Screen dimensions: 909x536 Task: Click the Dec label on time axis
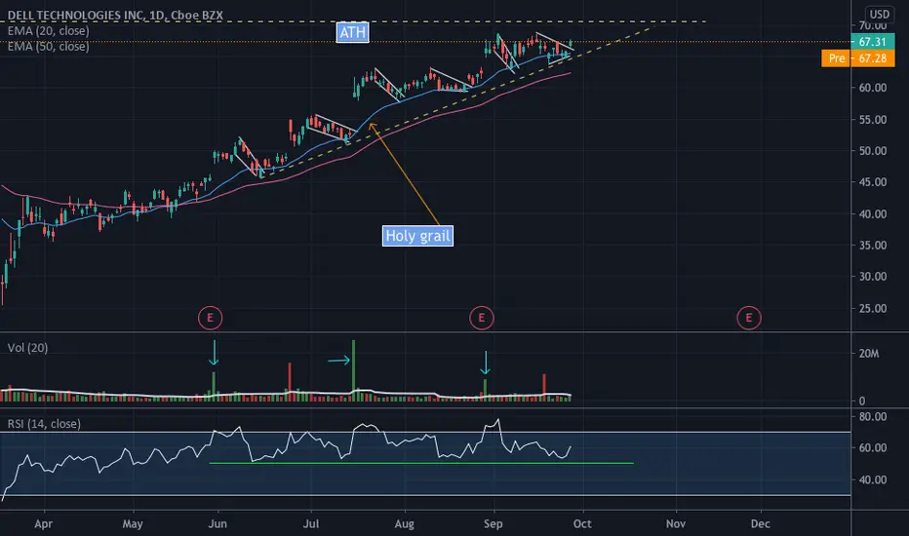click(x=760, y=524)
